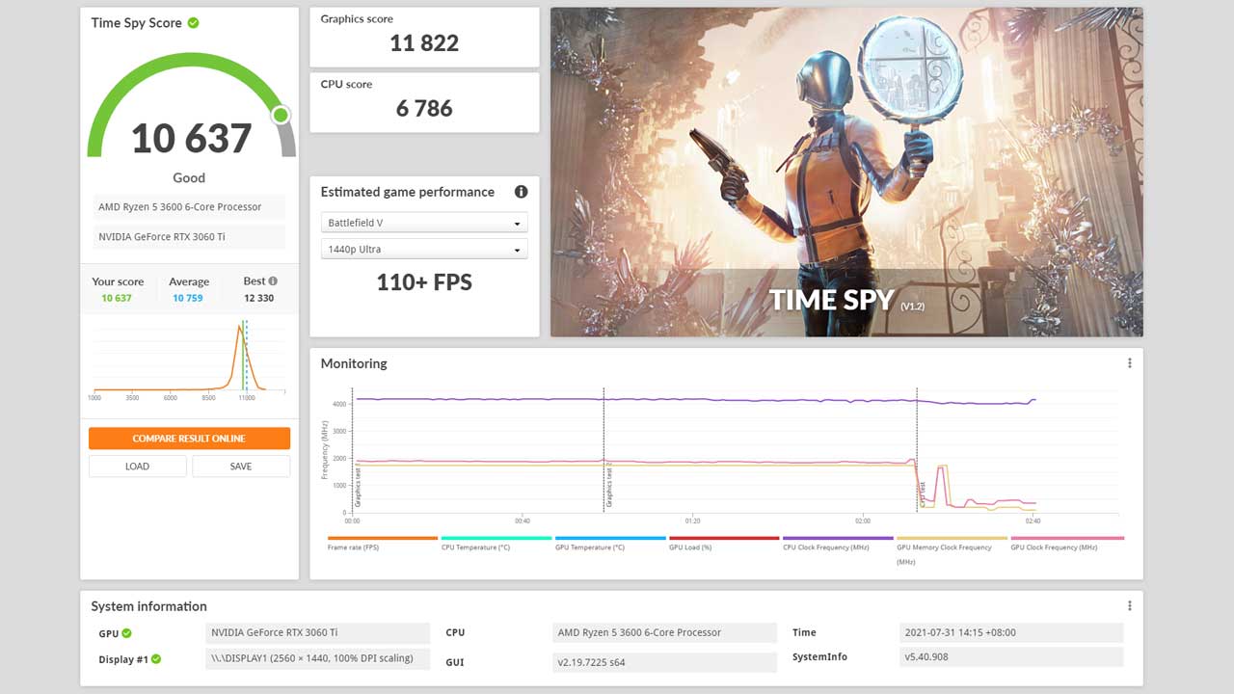
Task: Click the CPU name field in System information
Action: click(664, 633)
